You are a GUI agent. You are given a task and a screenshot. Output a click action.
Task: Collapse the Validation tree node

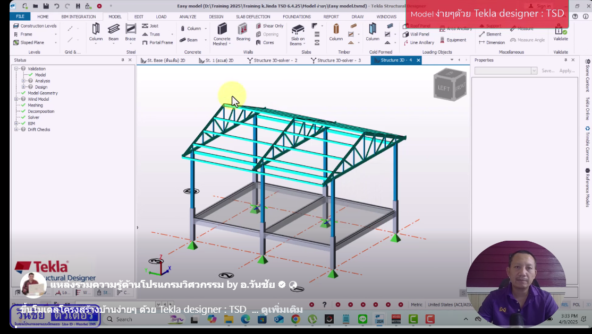pos(16,69)
